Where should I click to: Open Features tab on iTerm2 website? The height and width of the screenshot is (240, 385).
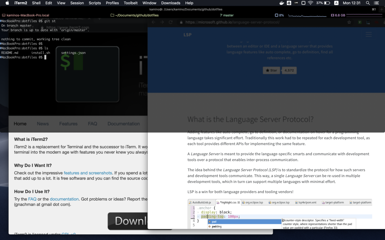pyautogui.click(x=68, y=124)
